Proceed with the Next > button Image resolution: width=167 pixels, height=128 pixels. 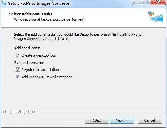click(122, 120)
